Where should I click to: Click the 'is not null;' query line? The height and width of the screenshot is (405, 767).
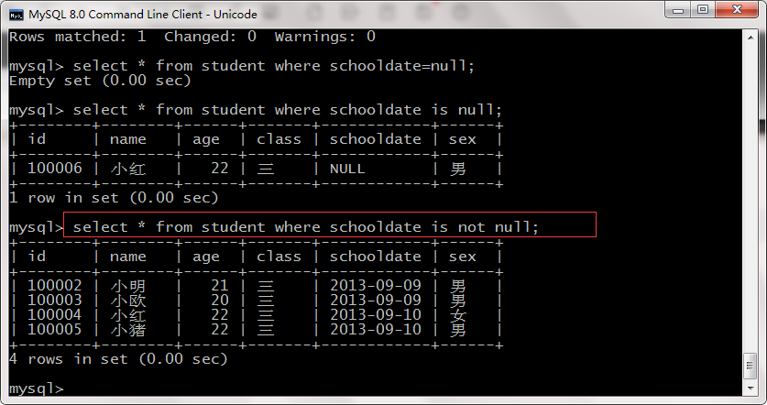[x=306, y=227]
